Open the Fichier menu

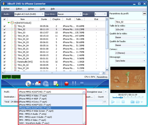pos(7,9)
